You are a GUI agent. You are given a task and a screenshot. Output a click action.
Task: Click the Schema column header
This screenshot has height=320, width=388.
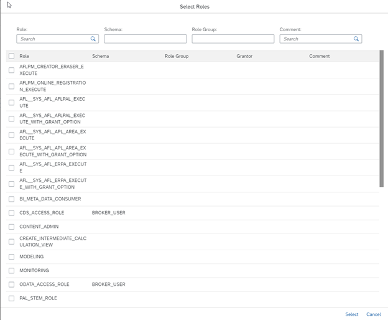click(101, 56)
